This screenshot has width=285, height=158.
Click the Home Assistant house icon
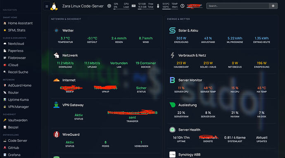pos(5,23)
